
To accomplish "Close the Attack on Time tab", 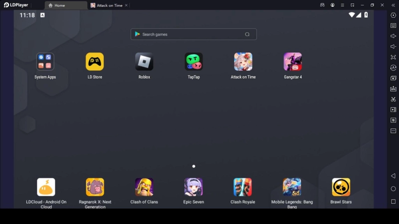I will [126, 5].
